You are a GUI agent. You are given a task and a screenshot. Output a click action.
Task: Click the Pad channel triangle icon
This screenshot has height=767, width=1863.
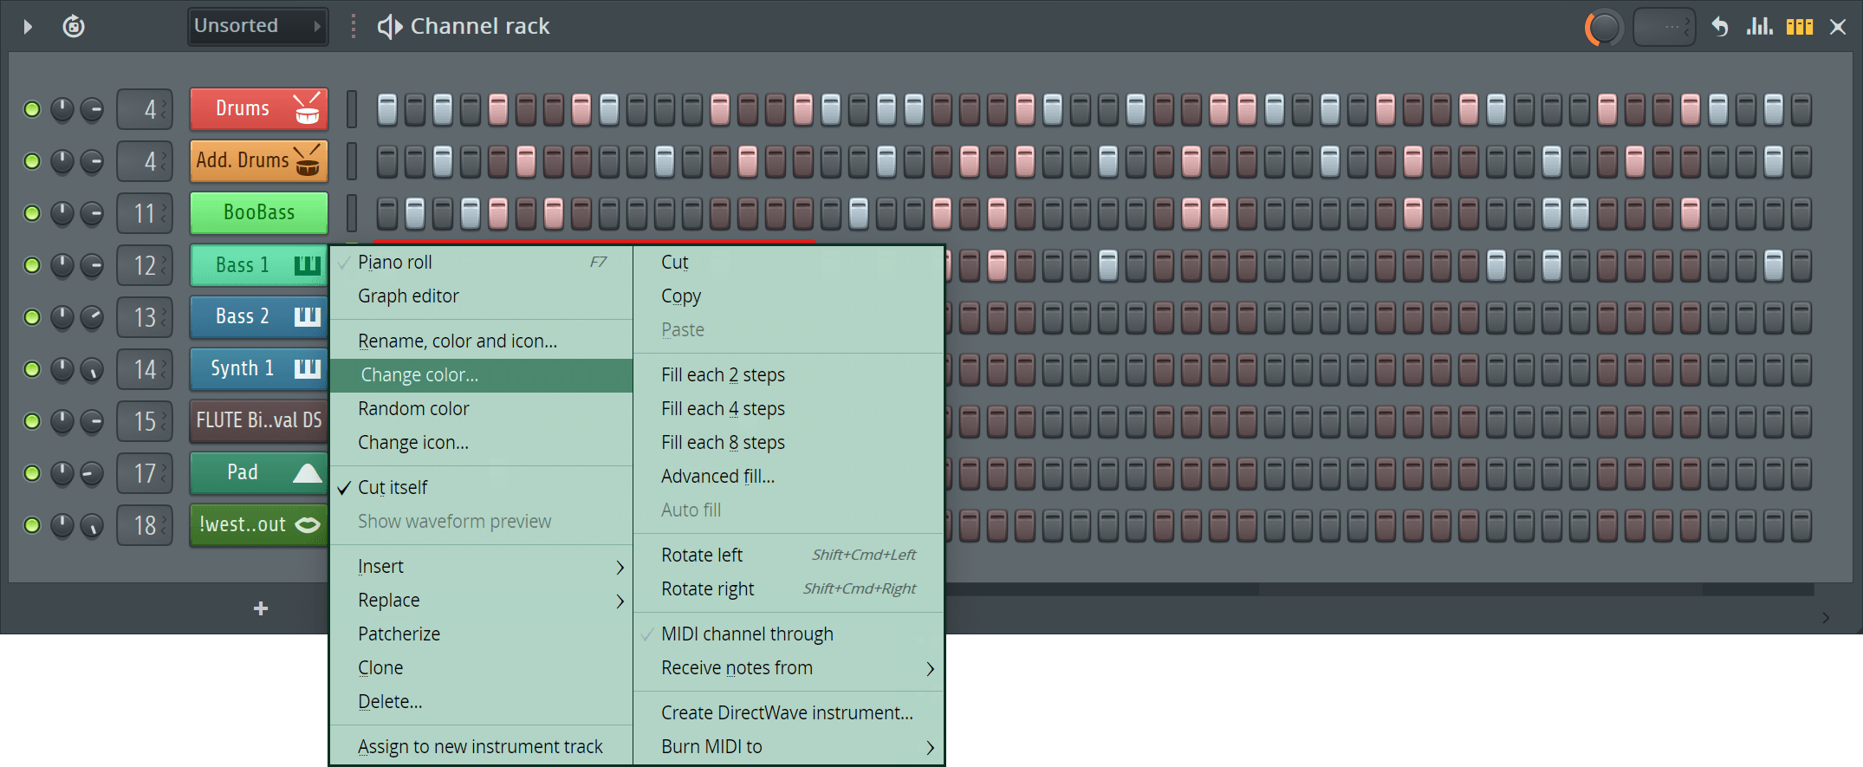(307, 473)
